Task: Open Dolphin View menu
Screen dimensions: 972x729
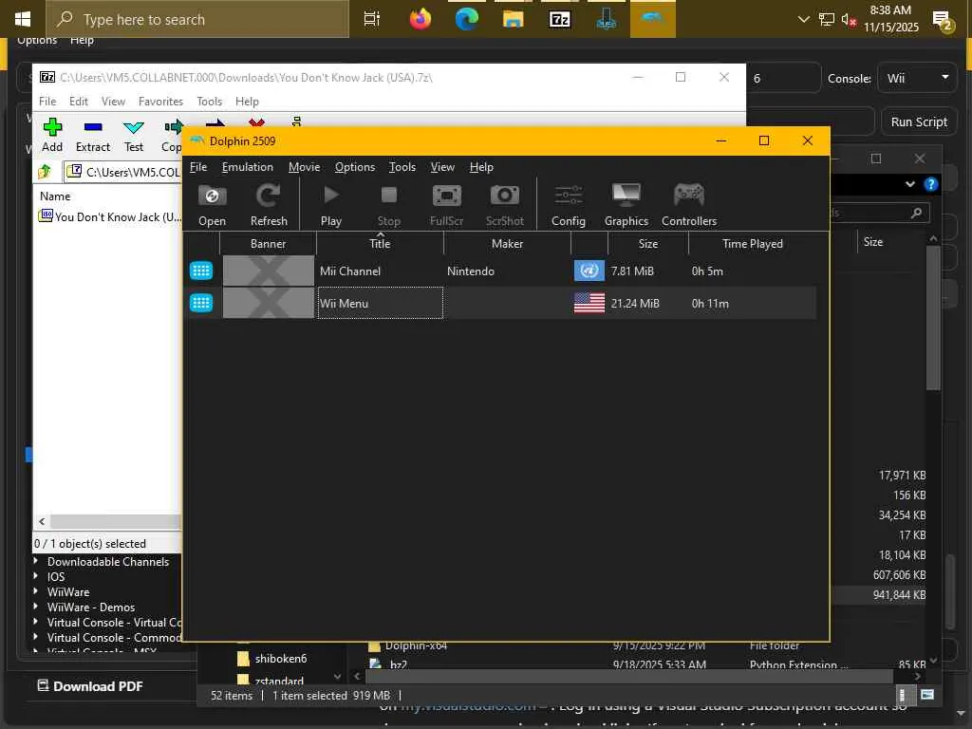Action: [x=442, y=167]
